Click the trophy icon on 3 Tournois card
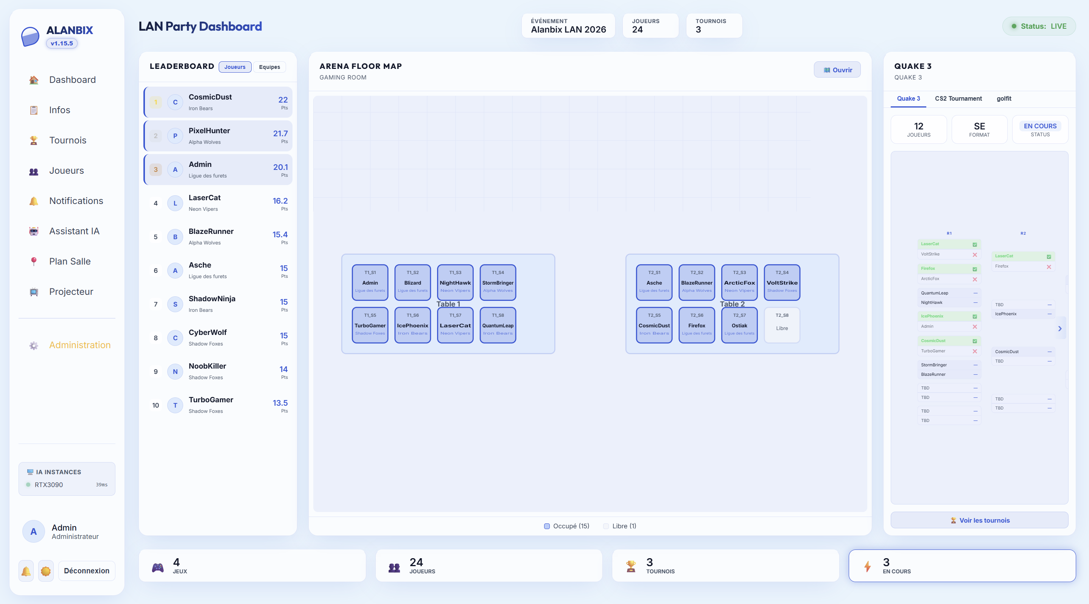Screen dimensions: 1089x604 631,567
